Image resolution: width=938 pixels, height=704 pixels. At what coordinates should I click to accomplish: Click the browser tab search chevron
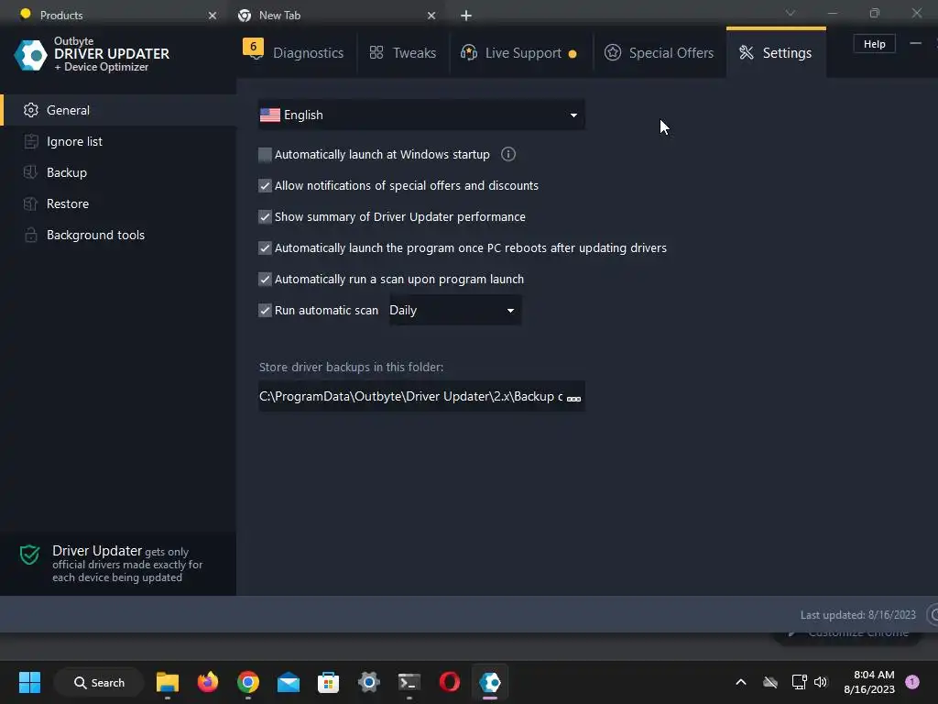coord(791,13)
